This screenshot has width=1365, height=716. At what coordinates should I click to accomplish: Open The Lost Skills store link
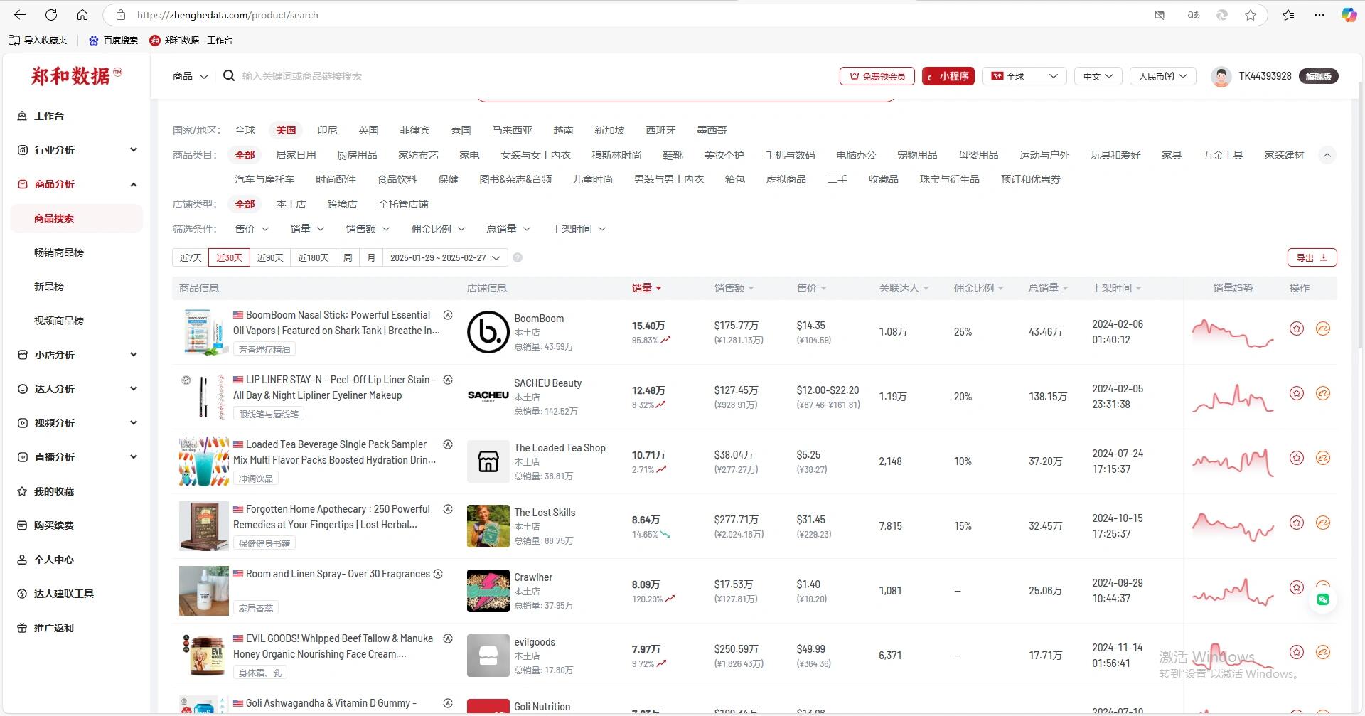545,513
